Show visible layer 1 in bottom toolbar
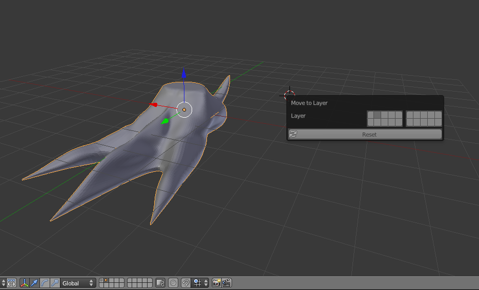 101,281
